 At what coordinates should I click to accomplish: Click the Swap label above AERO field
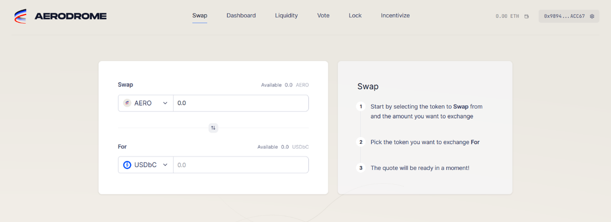pyautogui.click(x=125, y=84)
